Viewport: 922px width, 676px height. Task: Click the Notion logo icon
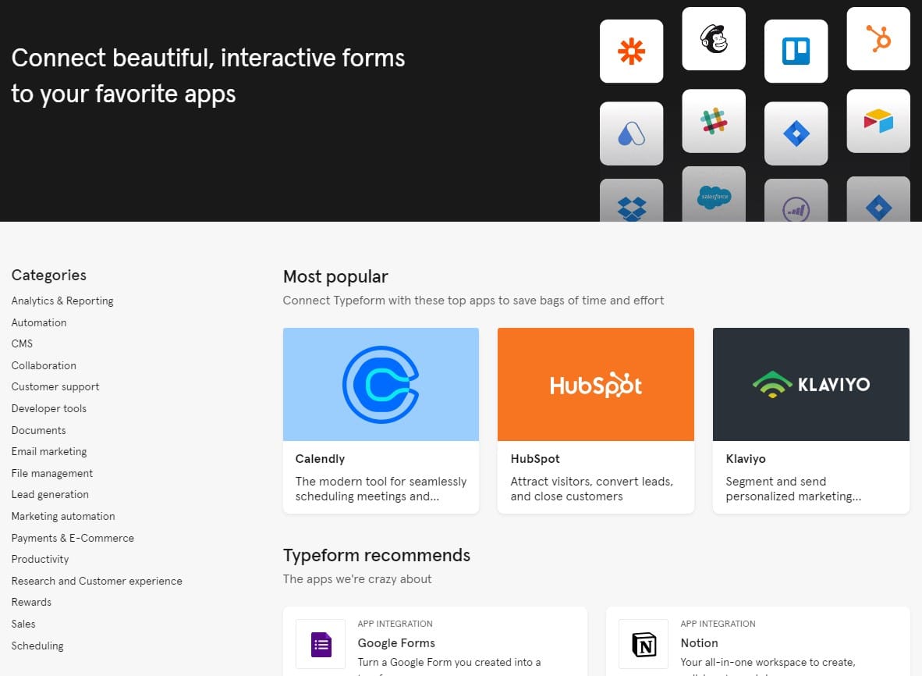(x=644, y=644)
